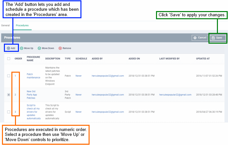Click the DESCRIPTION column header
Screen dimensions: 228x145
pyautogui.click(x=53, y=59)
